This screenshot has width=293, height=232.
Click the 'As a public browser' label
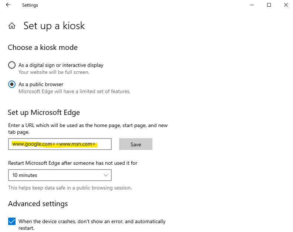[x=41, y=84]
